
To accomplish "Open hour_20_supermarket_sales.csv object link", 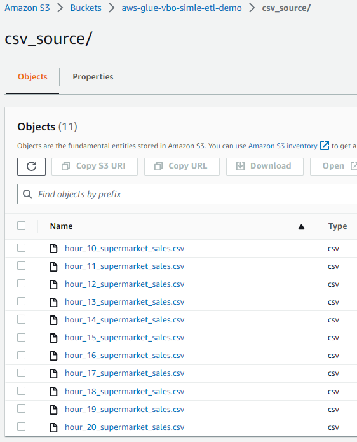I will (125, 427).
